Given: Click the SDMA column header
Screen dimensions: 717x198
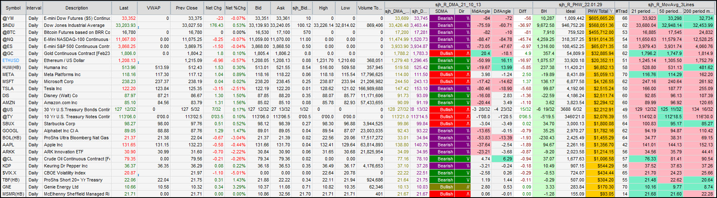Looking at the screenshot, I should [441, 11].
